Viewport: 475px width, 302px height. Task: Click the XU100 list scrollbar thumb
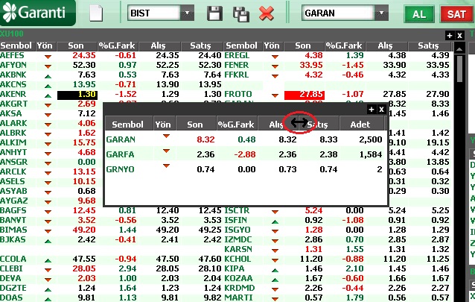click(459, 69)
